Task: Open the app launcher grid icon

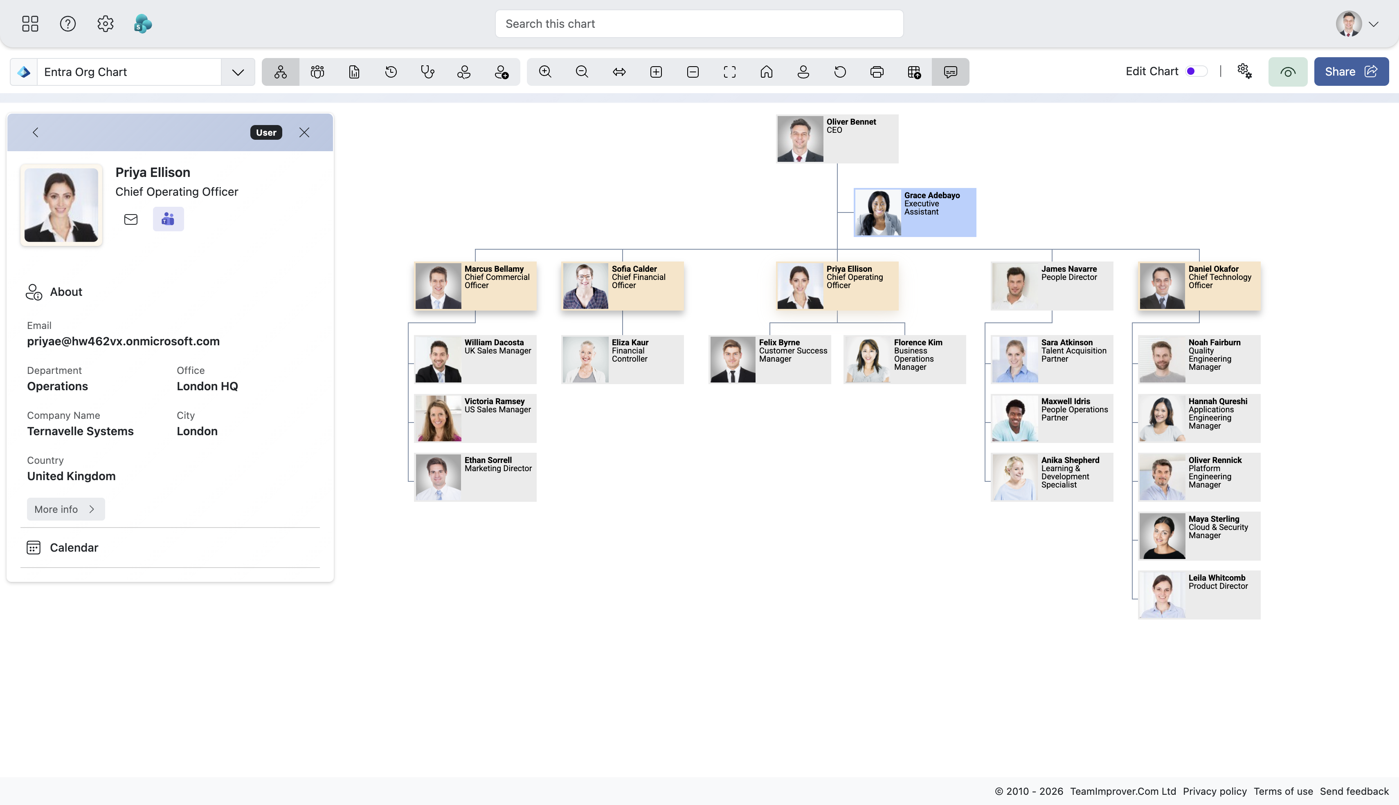Action: point(30,24)
